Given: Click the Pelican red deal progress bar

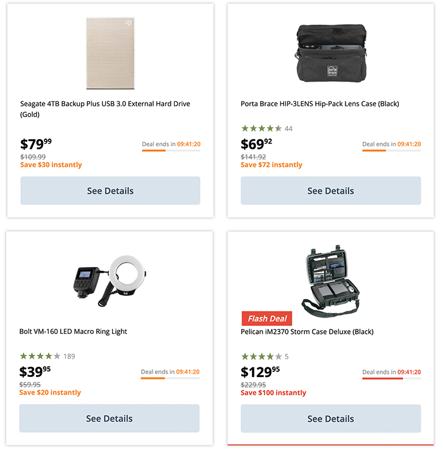Looking at the screenshot, I should (x=391, y=378).
